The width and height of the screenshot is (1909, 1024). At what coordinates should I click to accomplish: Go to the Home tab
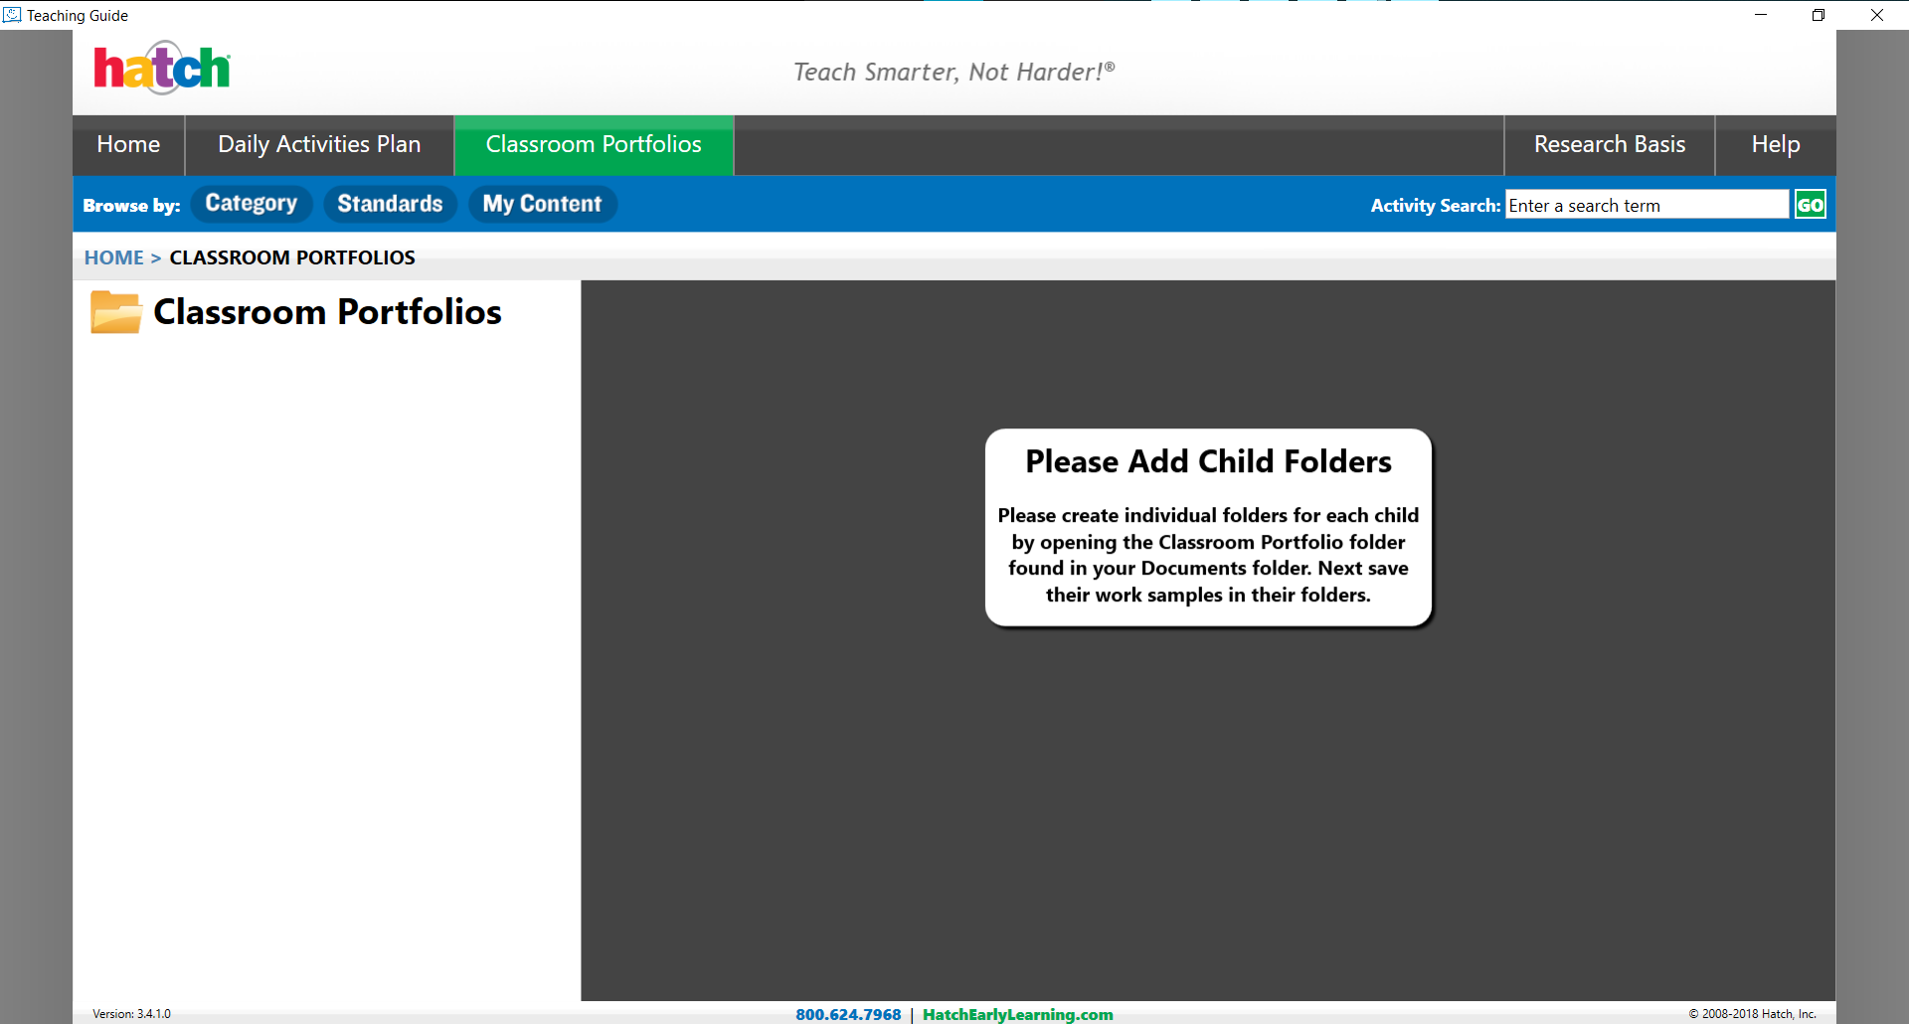[128, 145]
